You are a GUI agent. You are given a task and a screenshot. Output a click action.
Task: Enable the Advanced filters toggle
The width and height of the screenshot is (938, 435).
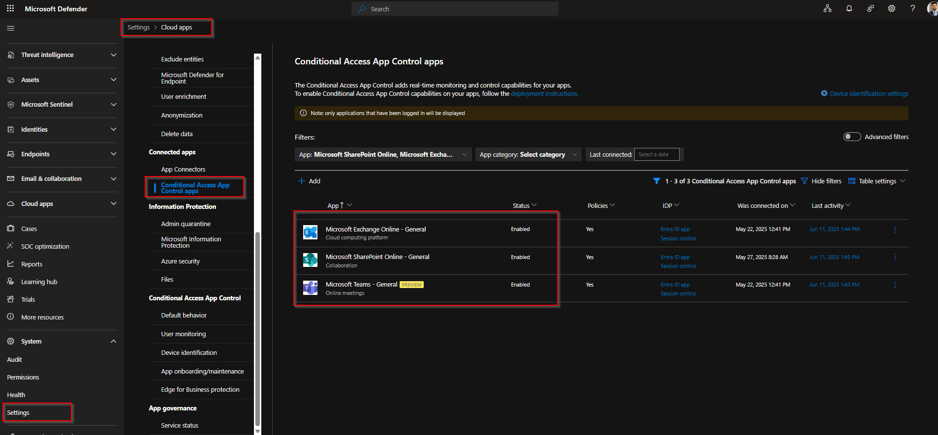pos(852,137)
